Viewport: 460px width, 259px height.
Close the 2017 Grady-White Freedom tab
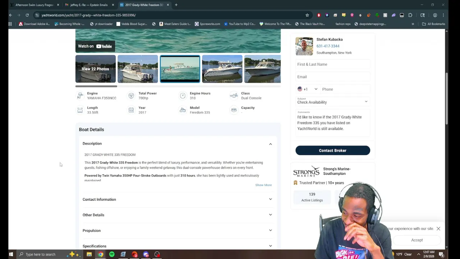[168, 5]
